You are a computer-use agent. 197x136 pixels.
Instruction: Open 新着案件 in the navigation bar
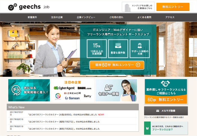click(32, 17)
